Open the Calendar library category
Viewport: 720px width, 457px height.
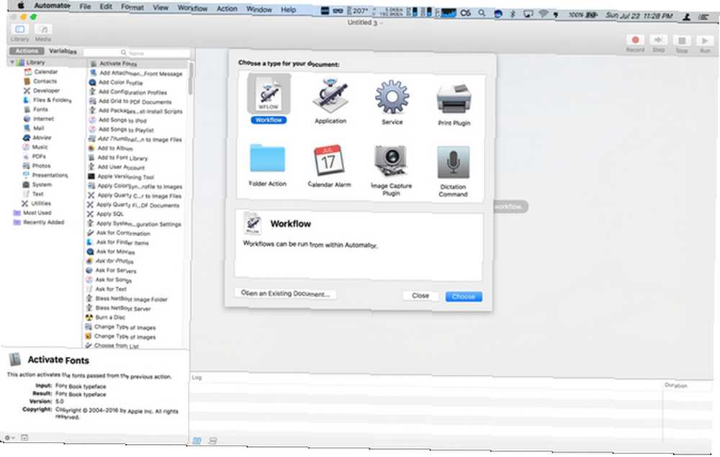tap(45, 72)
